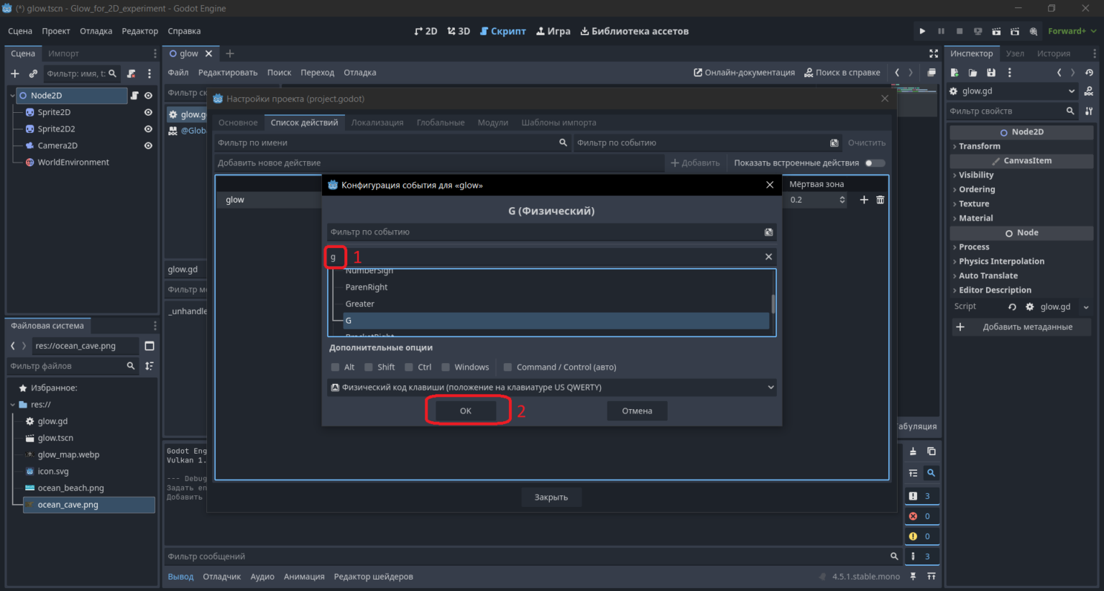Click the Отмена button

point(637,411)
